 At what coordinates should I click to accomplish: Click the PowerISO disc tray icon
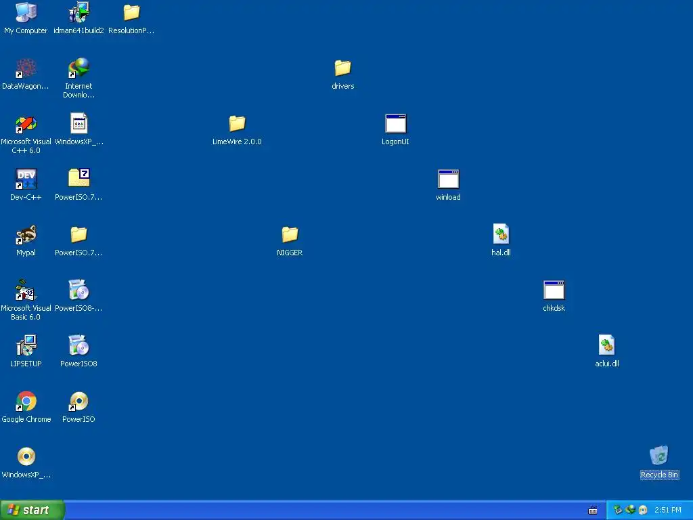(643, 510)
